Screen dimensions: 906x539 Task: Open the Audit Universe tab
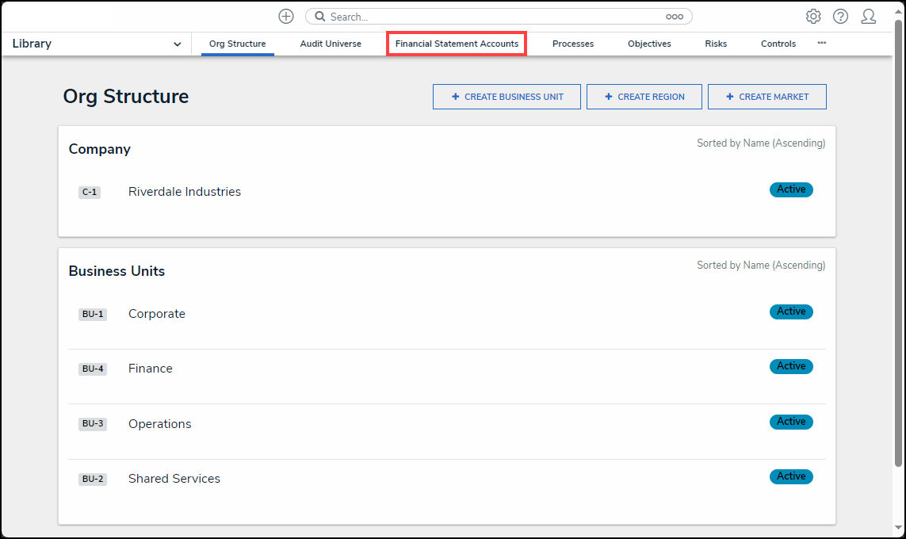pyautogui.click(x=331, y=44)
